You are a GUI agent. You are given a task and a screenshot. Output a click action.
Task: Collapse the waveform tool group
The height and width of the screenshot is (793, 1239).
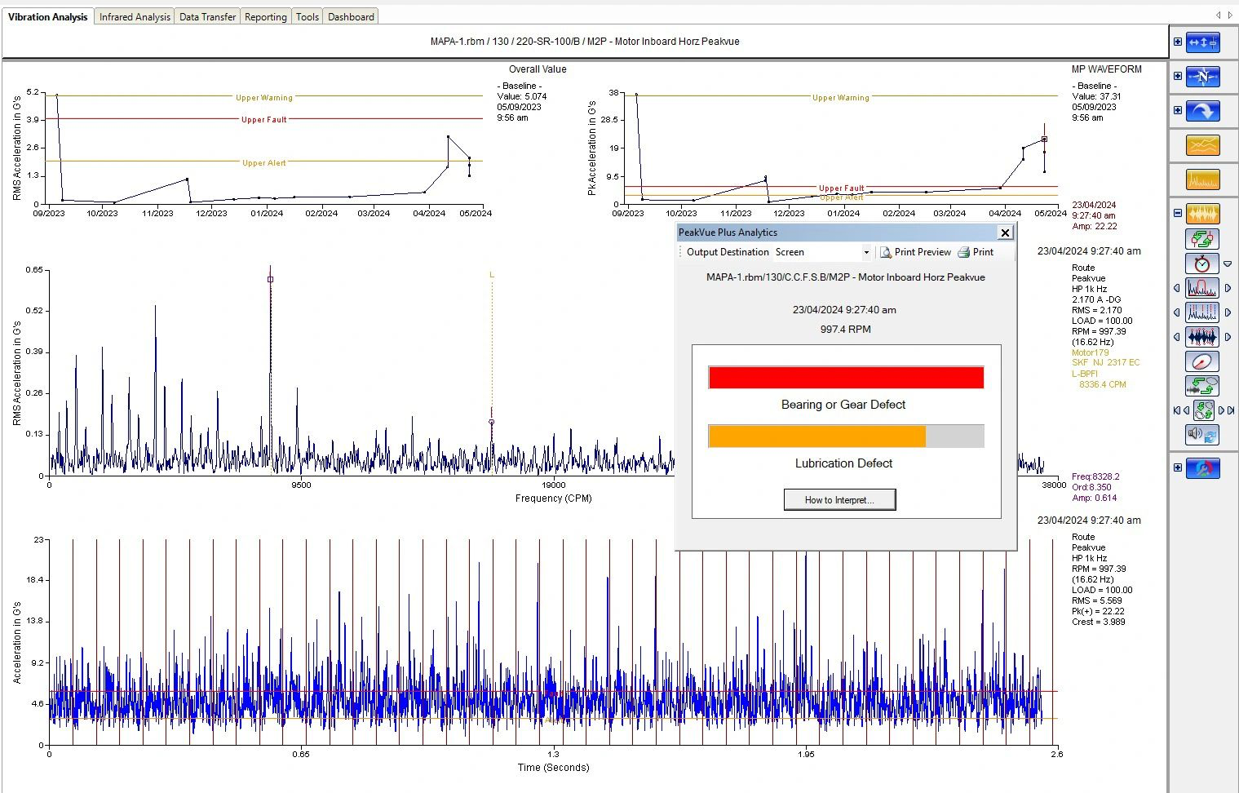tap(1178, 213)
